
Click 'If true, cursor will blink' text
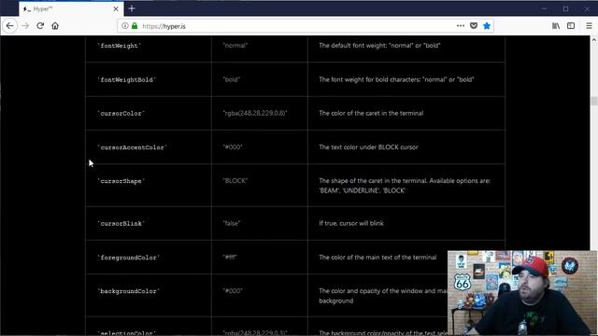pyautogui.click(x=351, y=223)
